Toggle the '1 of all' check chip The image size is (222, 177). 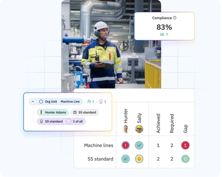point(75,121)
